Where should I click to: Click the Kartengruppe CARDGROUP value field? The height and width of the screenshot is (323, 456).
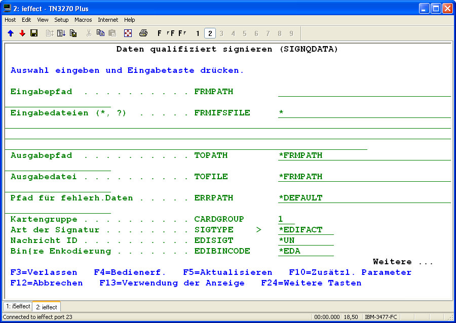coord(286,219)
